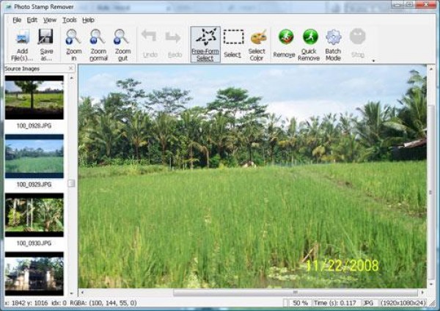Click the image vertical scroll up arrow
Viewport: 440px width, 311px height.
pos(431,68)
